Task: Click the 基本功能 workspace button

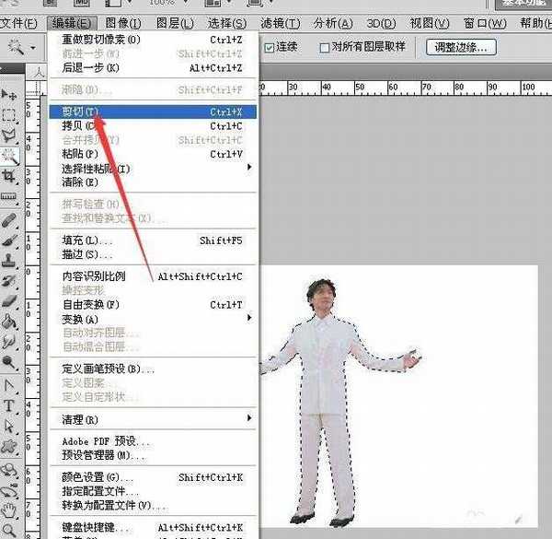Action: (521, 4)
